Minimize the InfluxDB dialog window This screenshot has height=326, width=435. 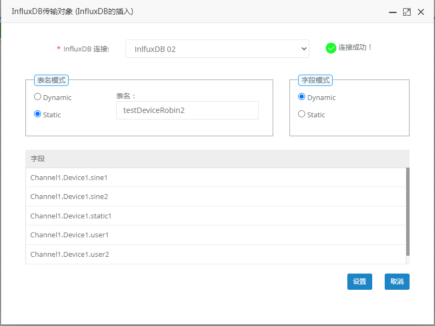click(x=393, y=12)
